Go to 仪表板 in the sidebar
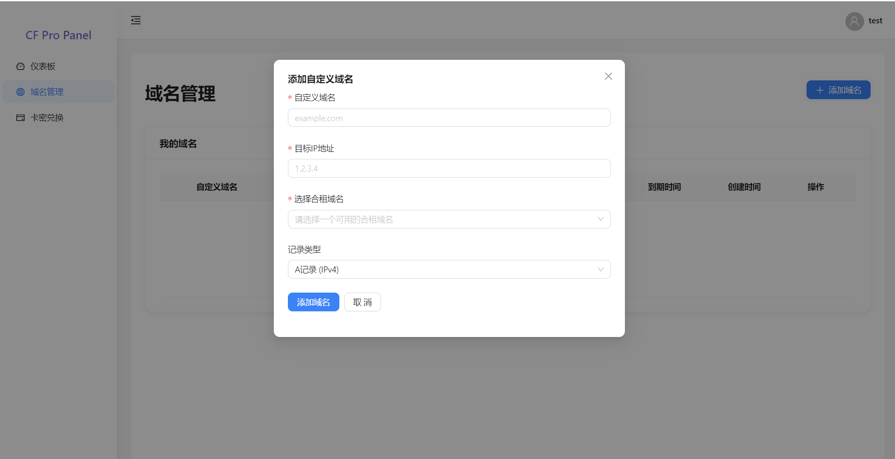The image size is (895, 459). pyautogui.click(x=43, y=66)
